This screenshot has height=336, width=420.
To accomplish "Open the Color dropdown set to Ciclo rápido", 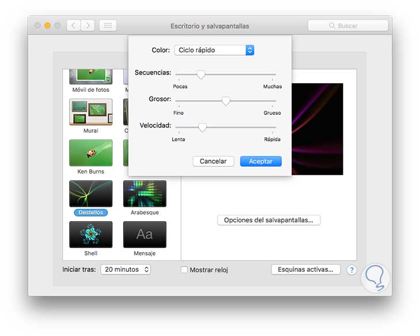I will coord(214,50).
